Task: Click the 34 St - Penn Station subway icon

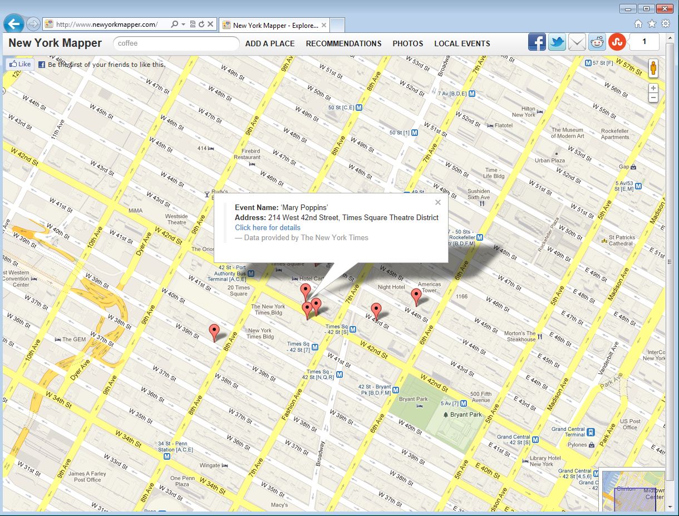Action: tap(166, 456)
